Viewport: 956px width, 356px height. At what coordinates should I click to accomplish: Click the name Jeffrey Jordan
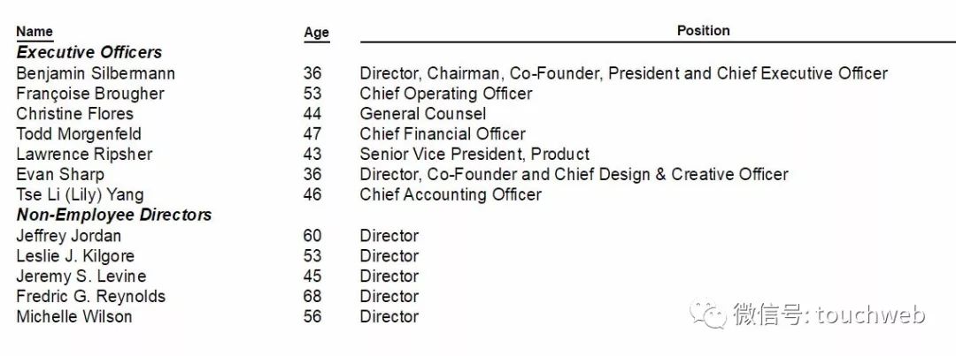coord(69,236)
